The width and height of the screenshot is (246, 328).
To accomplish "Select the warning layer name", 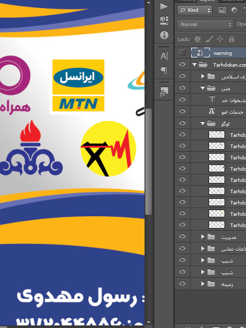I will pos(222,53).
